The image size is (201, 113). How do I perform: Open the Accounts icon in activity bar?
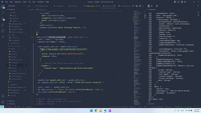coord(3,96)
